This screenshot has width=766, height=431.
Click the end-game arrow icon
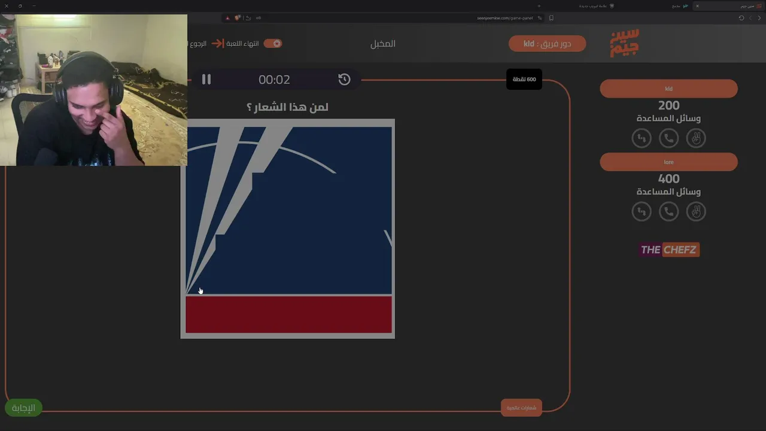[x=218, y=44]
